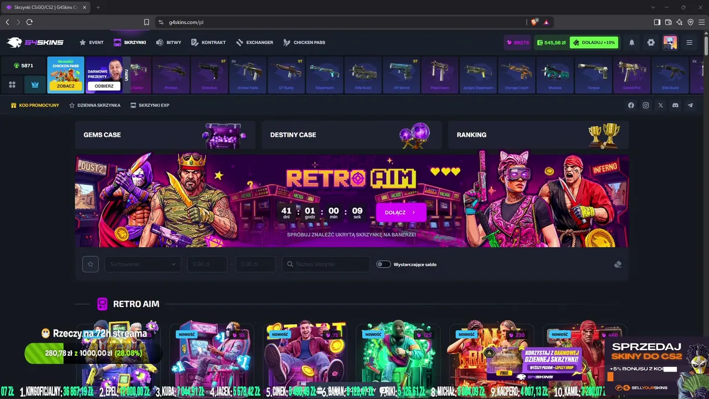Click the purple gems balance 66275
This screenshot has width=709, height=399.
click(517, 43)
